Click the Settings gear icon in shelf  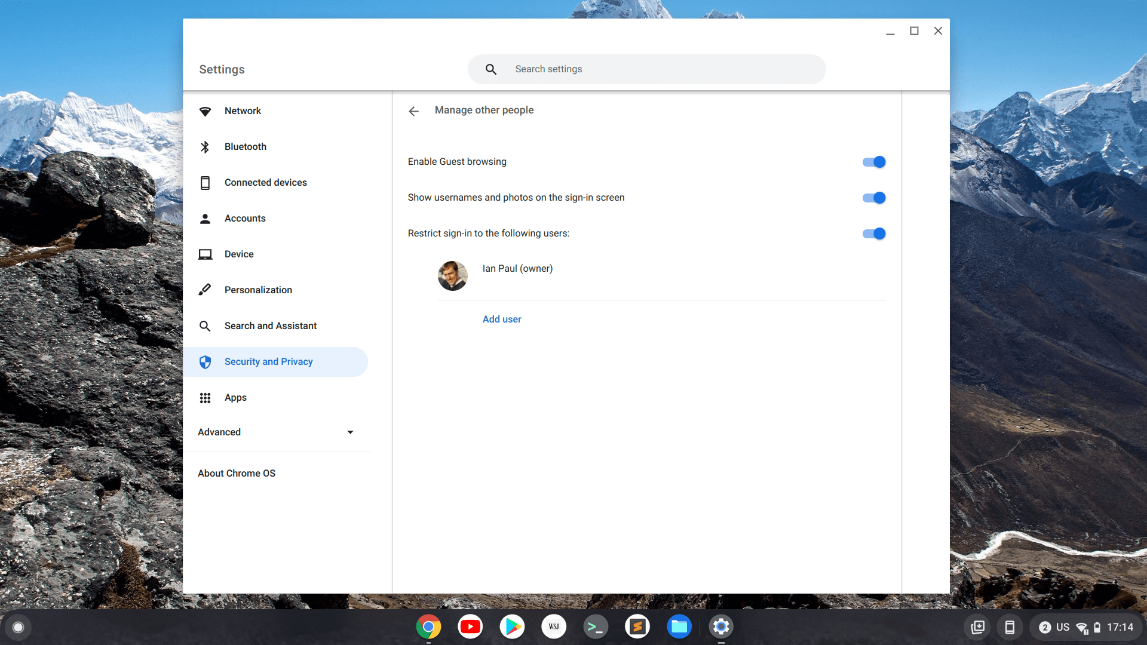click(x=721, y=626)
